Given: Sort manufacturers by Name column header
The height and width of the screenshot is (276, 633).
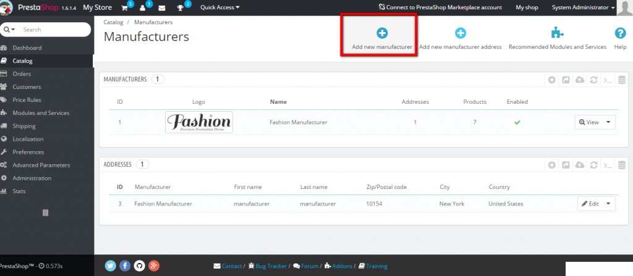Looking at the screenshot, I should 278,102.
